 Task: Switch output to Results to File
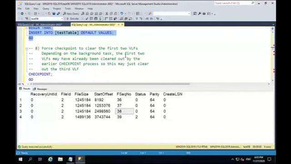(x=130, y=19)
